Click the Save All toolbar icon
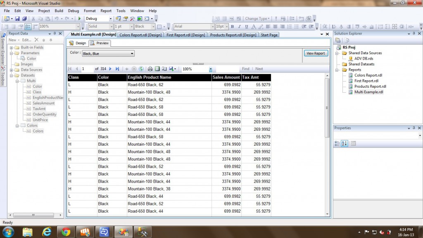The width and height of the screenshot is (423, 238). [x=24, y=19]
